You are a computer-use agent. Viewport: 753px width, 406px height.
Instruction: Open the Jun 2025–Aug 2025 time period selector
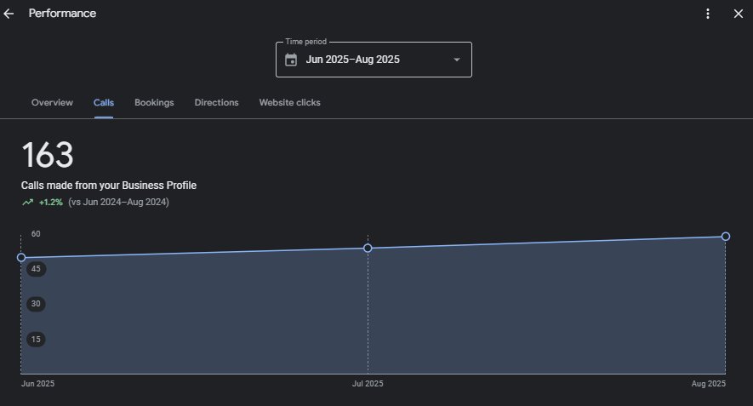pos(374,60)
